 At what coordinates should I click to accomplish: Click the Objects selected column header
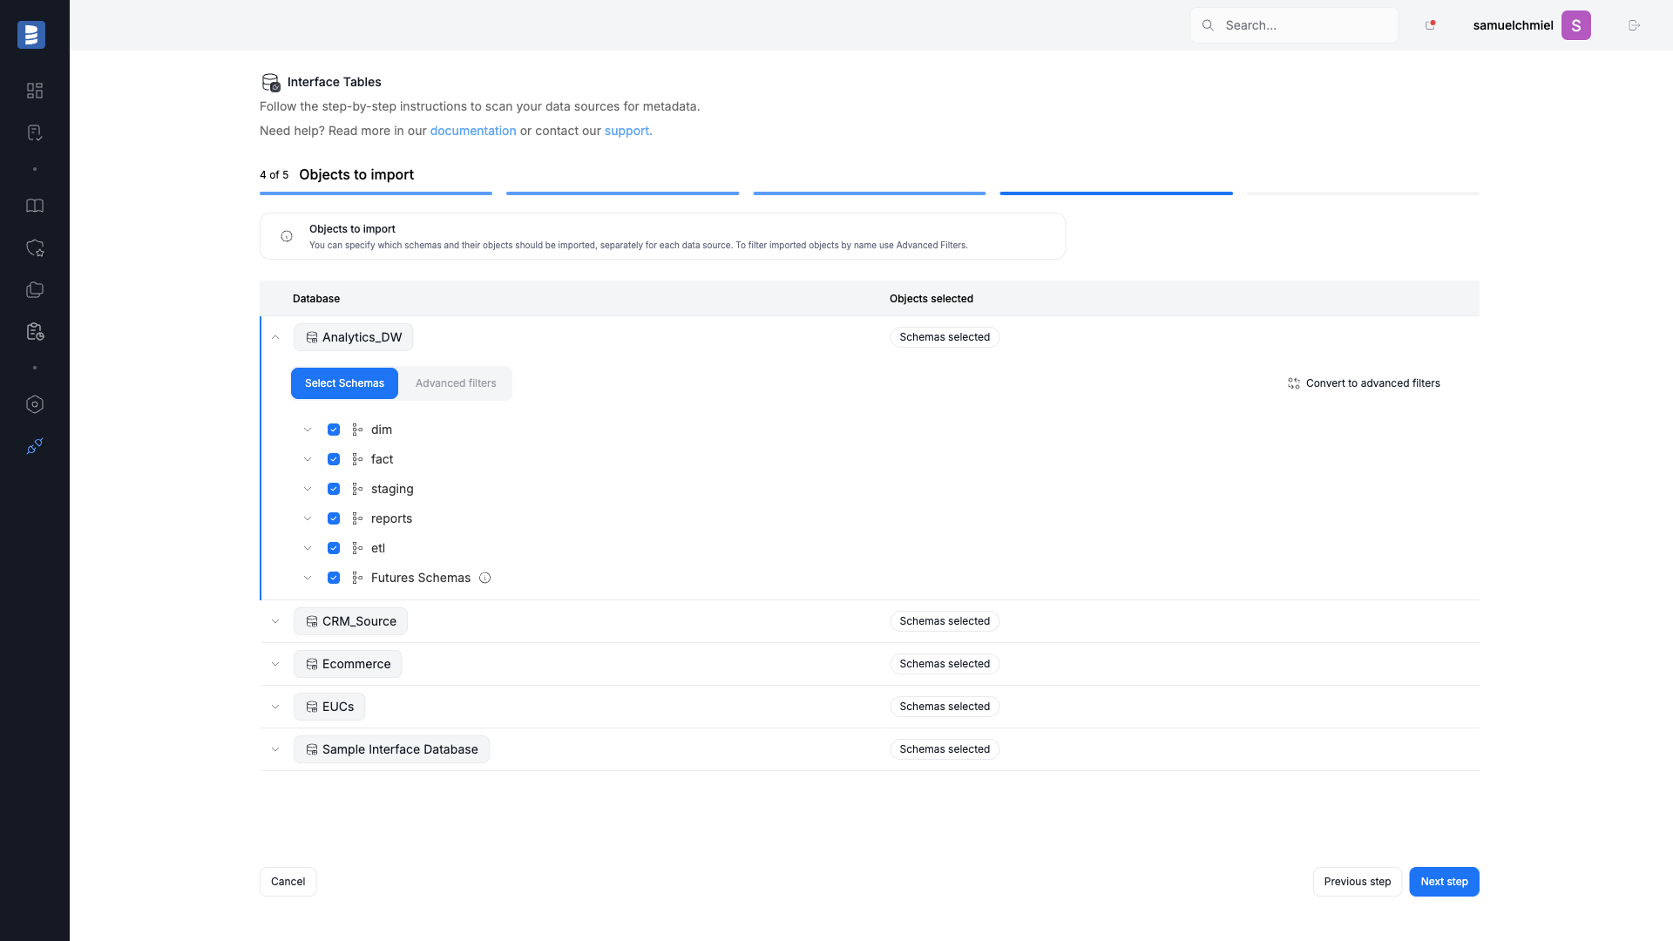[x=931, y=299]
